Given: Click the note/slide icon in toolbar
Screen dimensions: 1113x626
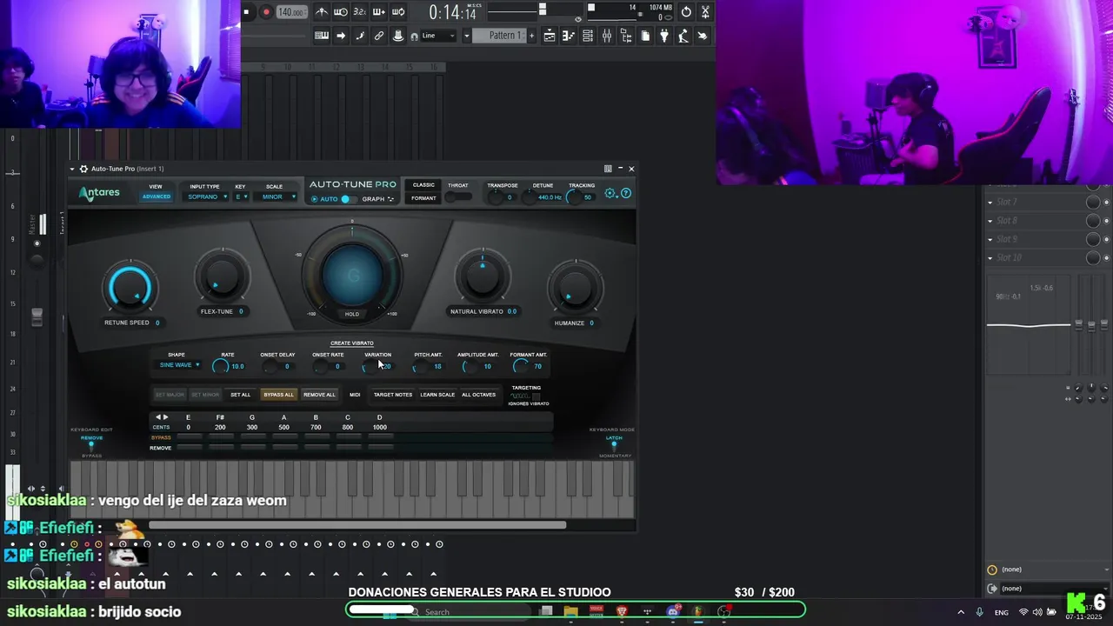Looking at the screenshot, I should click(x=360, y=36).
